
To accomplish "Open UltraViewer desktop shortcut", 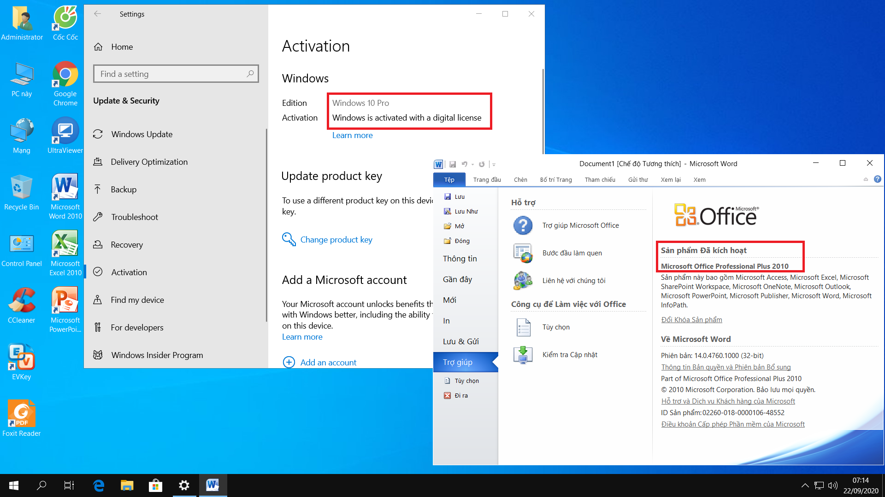I will click(x=65, y=136).
